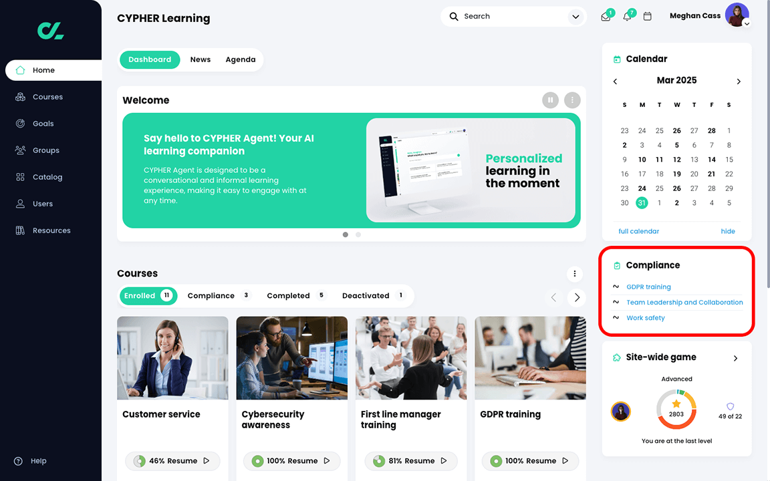Image resolution: width=770 pixels, height=481 pixels.
Task: Click the game points progress ring
Action: (x=676, y=410)
